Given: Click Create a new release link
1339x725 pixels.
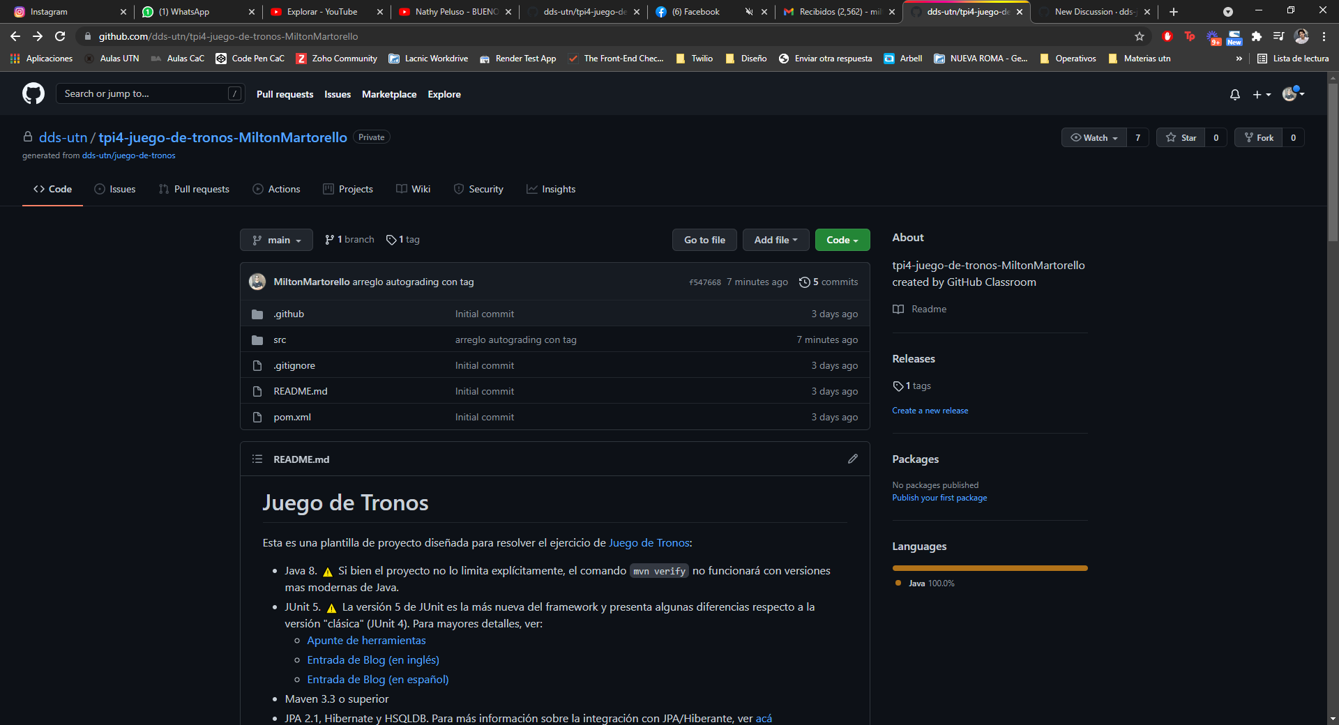Looking at the screenshot, I should [x=930, y=411].
